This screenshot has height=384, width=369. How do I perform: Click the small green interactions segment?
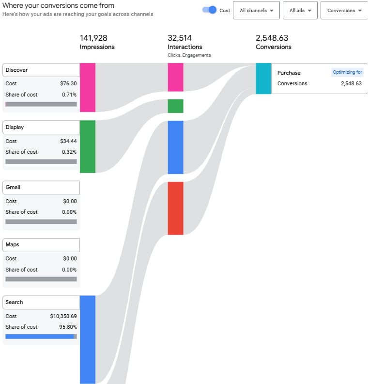coord(175,106)
